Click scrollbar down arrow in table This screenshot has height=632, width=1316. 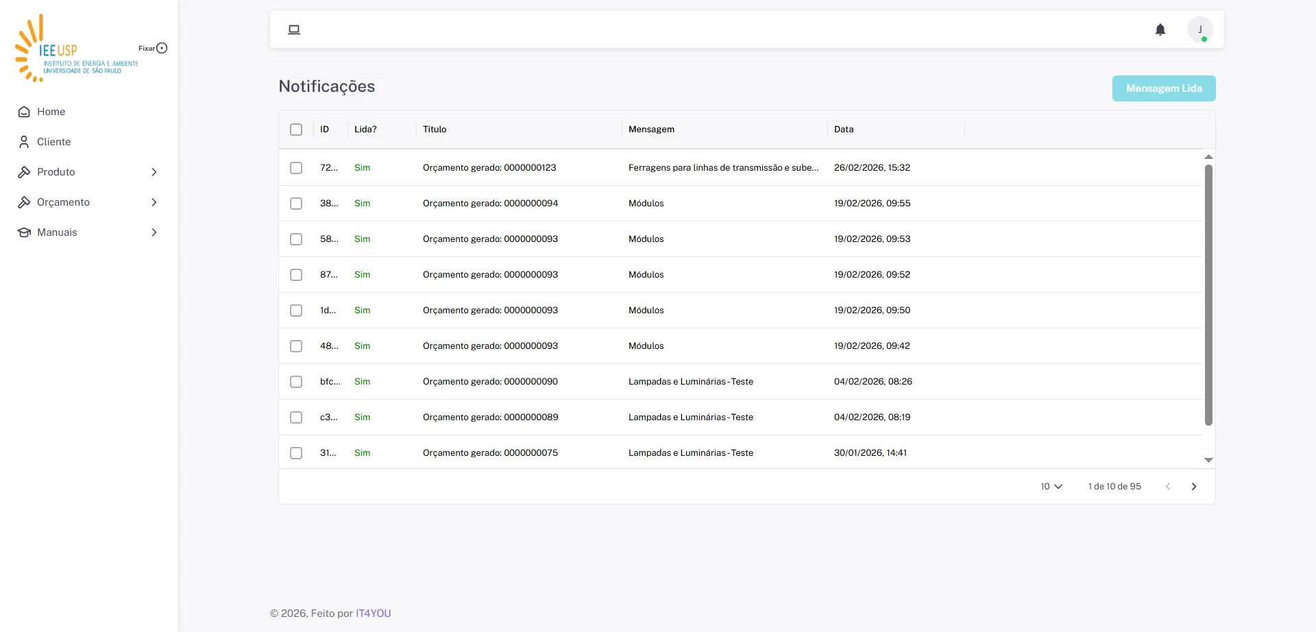[1209, 460]
